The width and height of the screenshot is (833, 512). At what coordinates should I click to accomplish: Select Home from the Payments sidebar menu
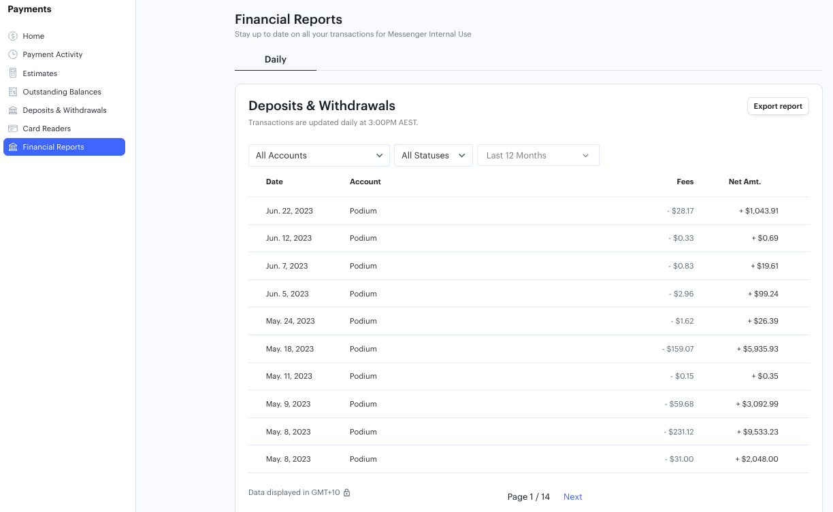pos(34,35)
